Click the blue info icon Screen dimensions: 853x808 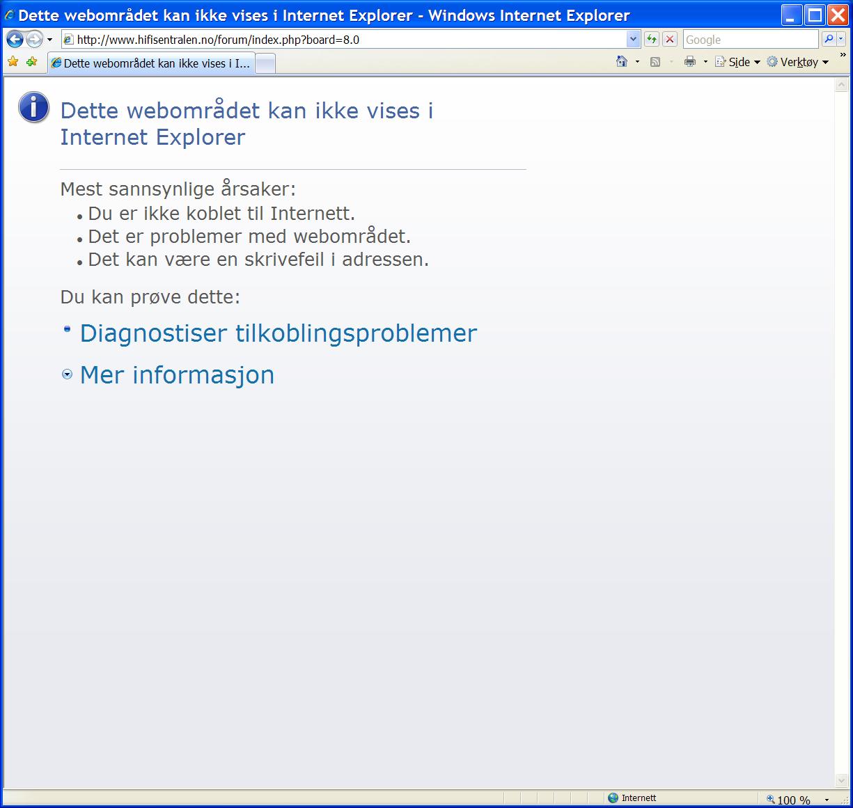point(33,108)
